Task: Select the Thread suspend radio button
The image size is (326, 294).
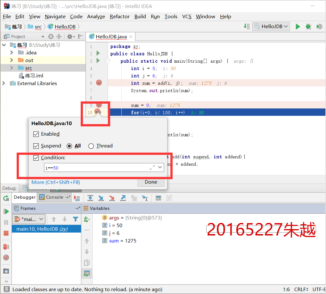Action: (91, 146)
